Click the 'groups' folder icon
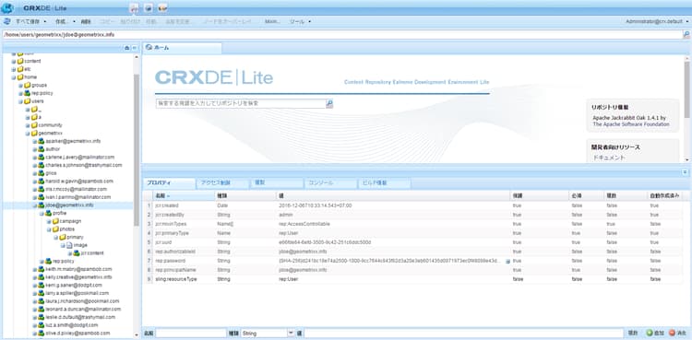692x340 pixels. (28, 85)
